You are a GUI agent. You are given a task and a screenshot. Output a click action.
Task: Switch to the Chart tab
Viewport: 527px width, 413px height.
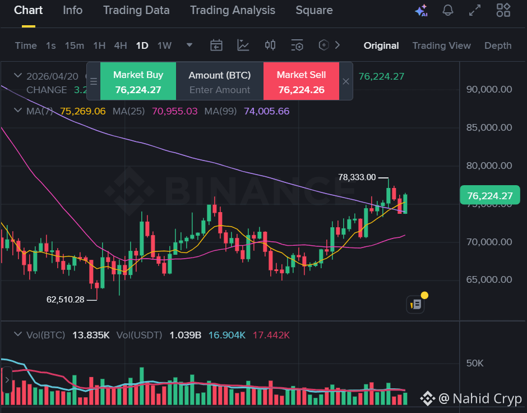pos(28,11)
